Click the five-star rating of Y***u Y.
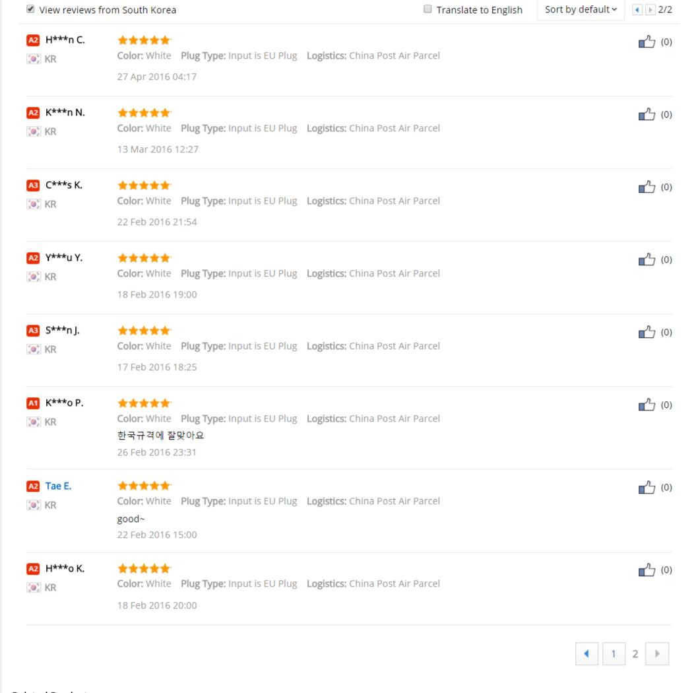The height and width of the screenshot is (693, 698). (144, 259)
